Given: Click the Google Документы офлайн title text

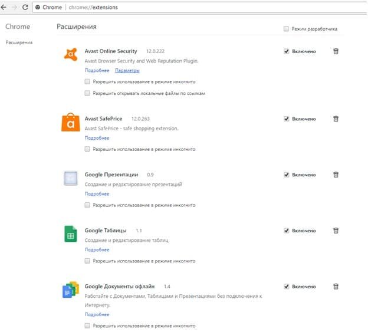Looking at the screenshot, I should click(120, 287).
